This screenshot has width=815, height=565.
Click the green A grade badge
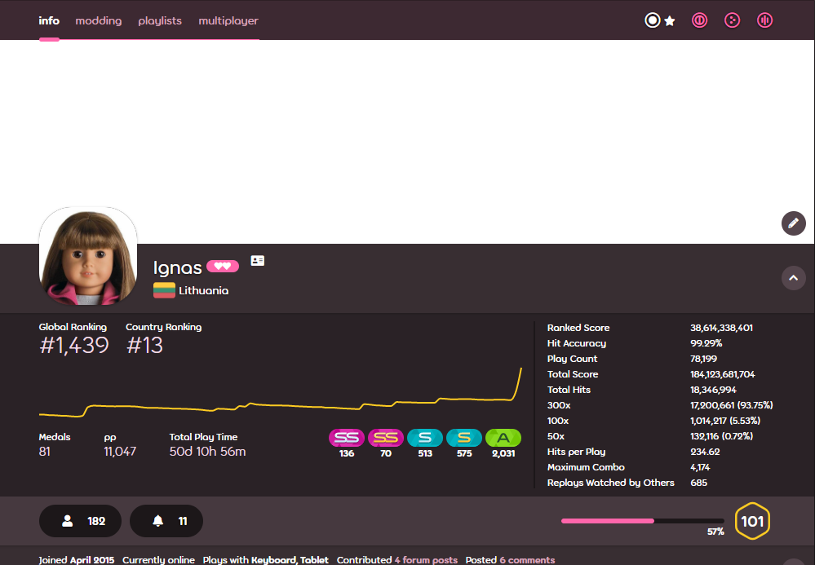click(x=503, y=438)
